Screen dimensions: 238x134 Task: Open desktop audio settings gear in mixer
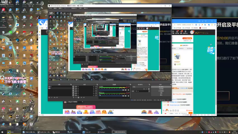[129, 90]
